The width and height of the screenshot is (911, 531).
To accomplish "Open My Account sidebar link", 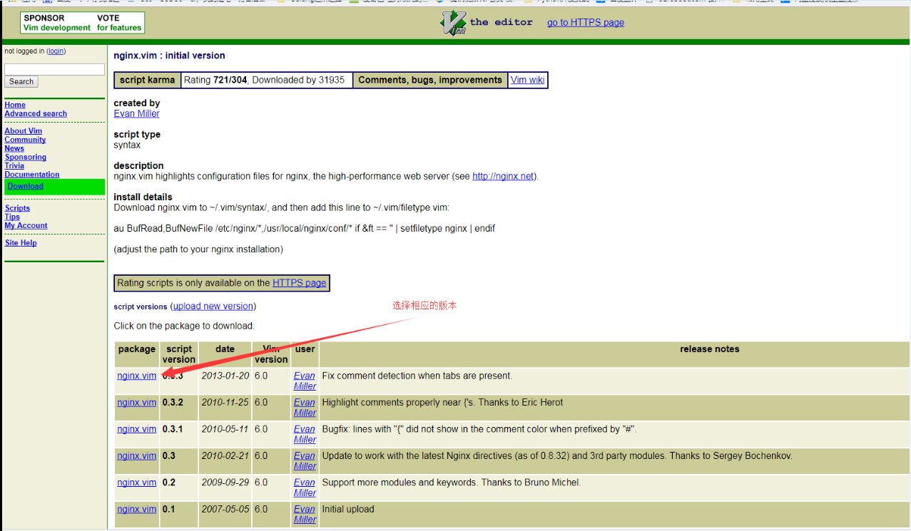I will coord(26,225).
